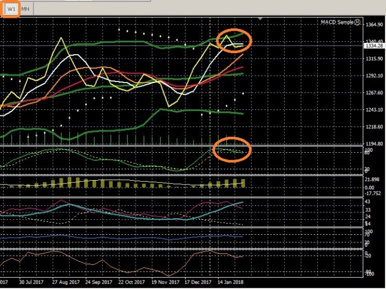386x289 pixels.
Task: Switch to the MN monthly timeframe tab
Action: coord(26,9)
